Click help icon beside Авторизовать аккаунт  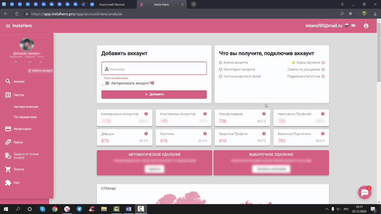pyautogui.click(x=152, y=83)
